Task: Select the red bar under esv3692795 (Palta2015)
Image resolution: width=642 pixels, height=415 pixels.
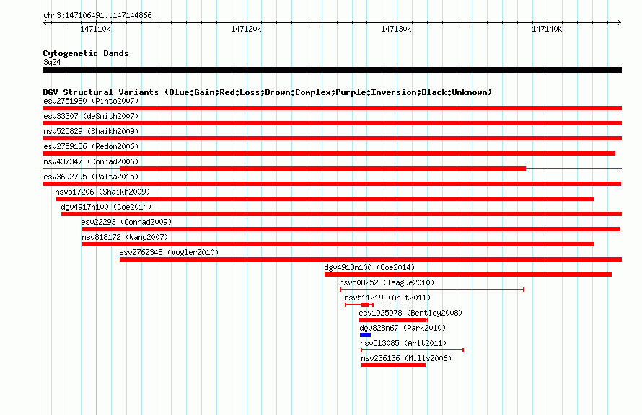Action: pos(332,184)
